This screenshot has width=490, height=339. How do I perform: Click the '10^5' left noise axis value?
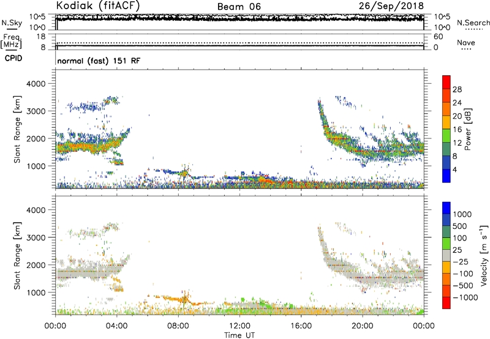pos(37,17)
